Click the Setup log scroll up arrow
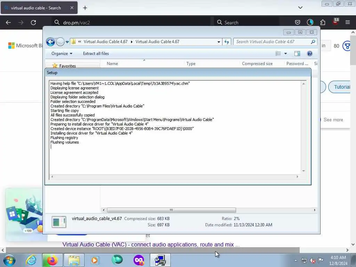The image size is (356, 267). pos(304,84)
